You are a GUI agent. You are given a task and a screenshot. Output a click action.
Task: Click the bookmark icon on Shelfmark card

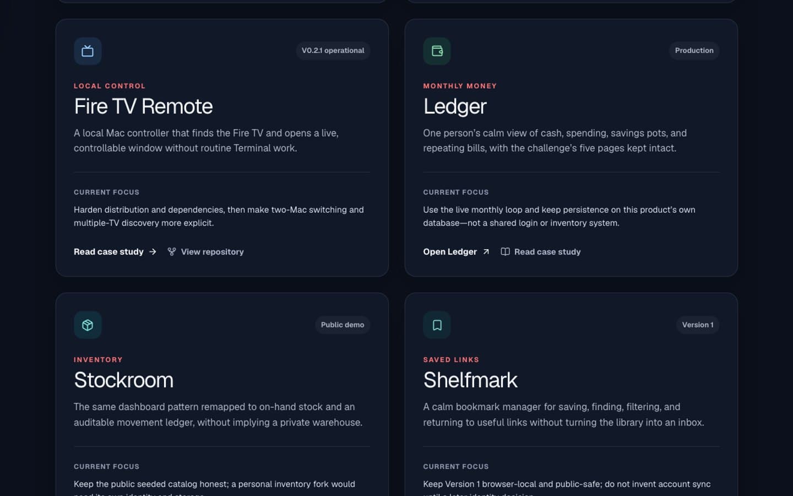[x=437, y=325]
